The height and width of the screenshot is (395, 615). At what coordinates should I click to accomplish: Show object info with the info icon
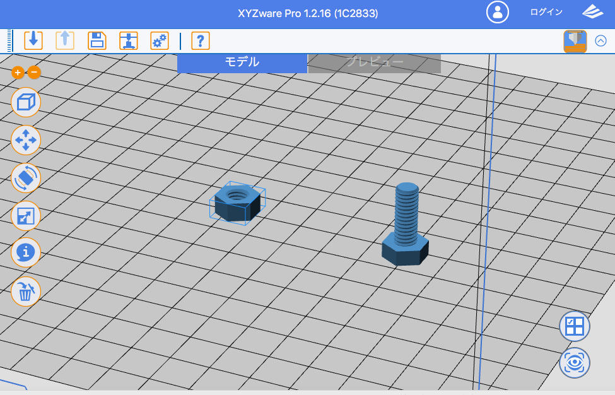[x=26, y=252]
